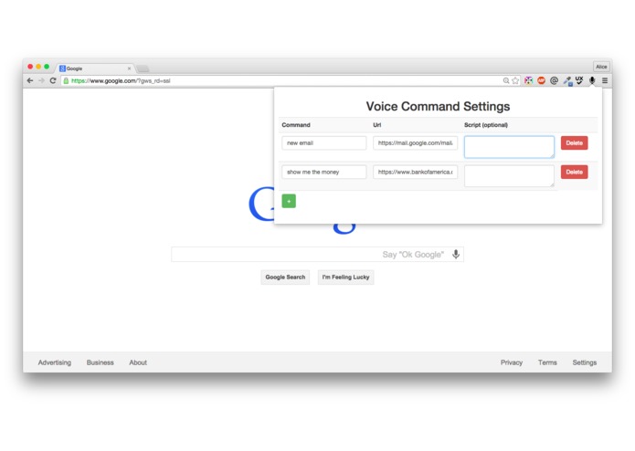The width and height of the screenshot is (635, 451).
Task: Click the zoom magnifier in the address bar
Action: [x=506, y=80]
